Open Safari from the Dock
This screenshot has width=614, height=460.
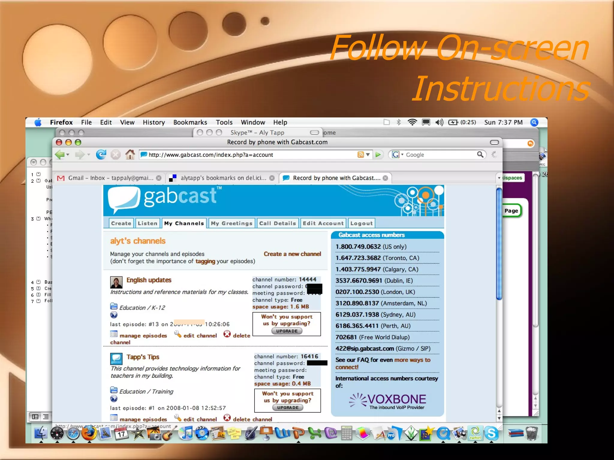pos(73,433)
